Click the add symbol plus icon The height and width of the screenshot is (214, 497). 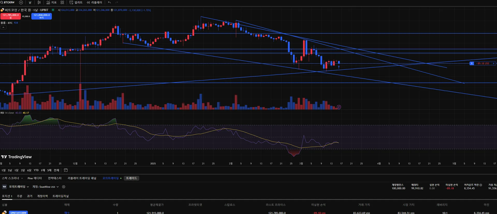coord(21,2)
